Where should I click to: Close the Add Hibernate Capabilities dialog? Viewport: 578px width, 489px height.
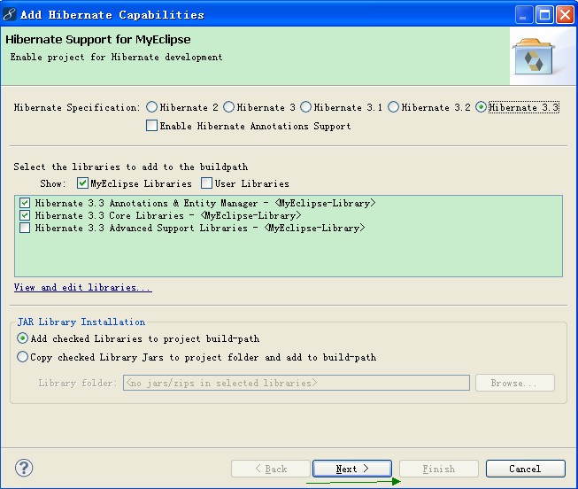[x=565, y=15]
